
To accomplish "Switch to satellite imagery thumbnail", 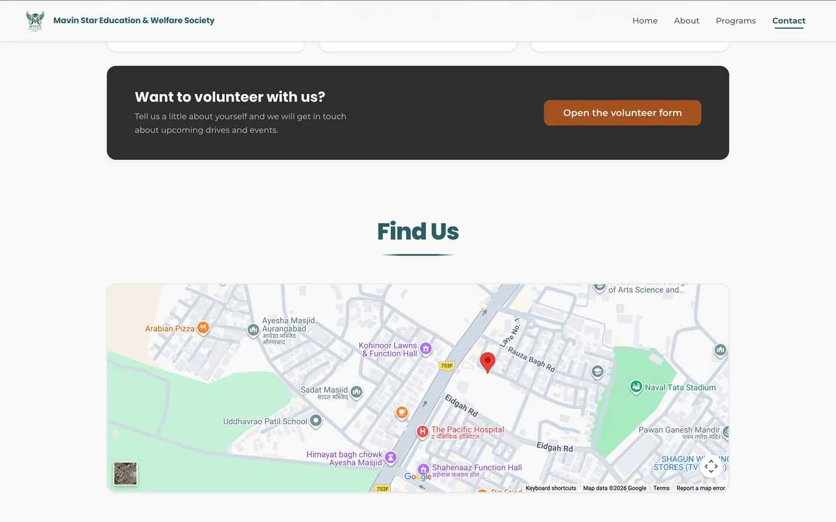I will point(125,474).
